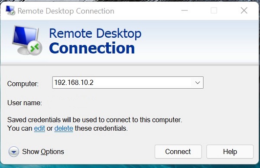The image size is (260, 168).
Task: Click the Remote Desktop Connection banner heading
Action: [95, 41]
